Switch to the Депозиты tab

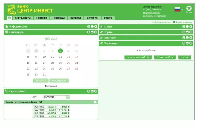coord(92,18)
